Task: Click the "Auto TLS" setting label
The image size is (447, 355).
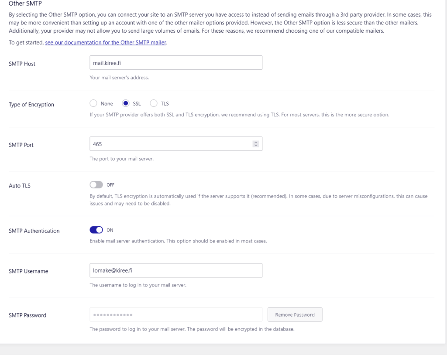Action: click(20, 186)
